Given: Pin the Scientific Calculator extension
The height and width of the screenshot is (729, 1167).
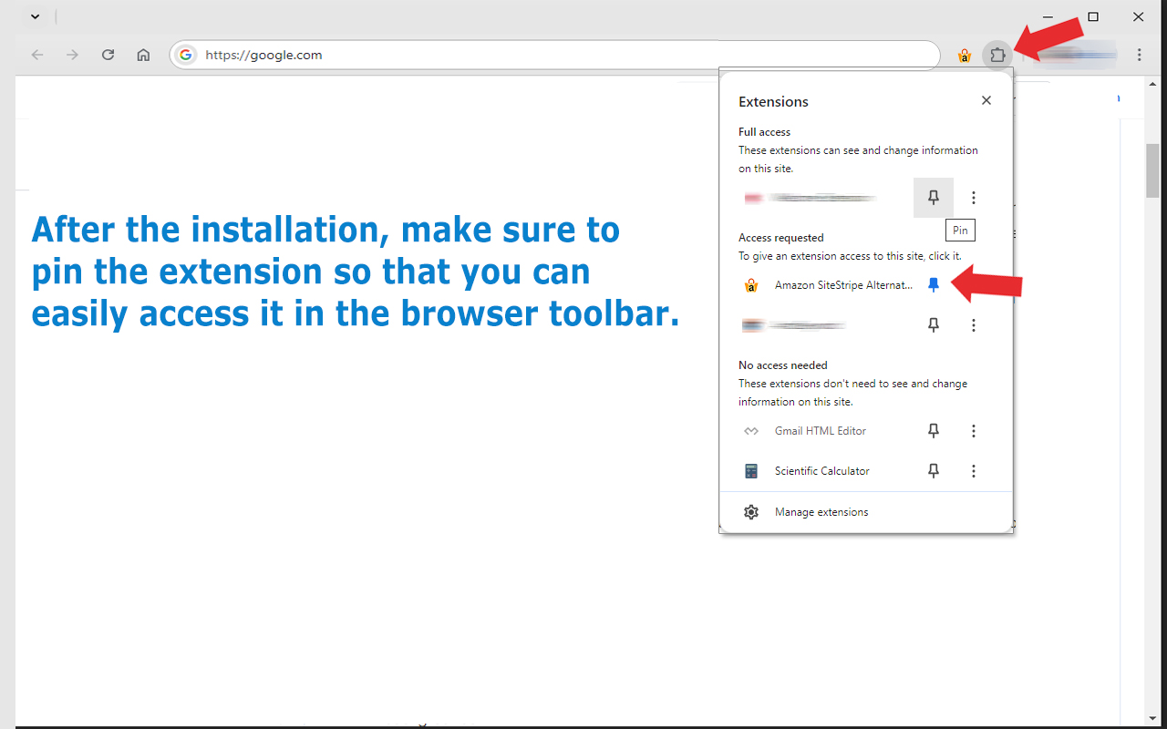Looking at the screenshot, I should coord(933,470).
